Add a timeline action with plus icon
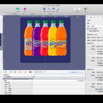 point(32,77)
